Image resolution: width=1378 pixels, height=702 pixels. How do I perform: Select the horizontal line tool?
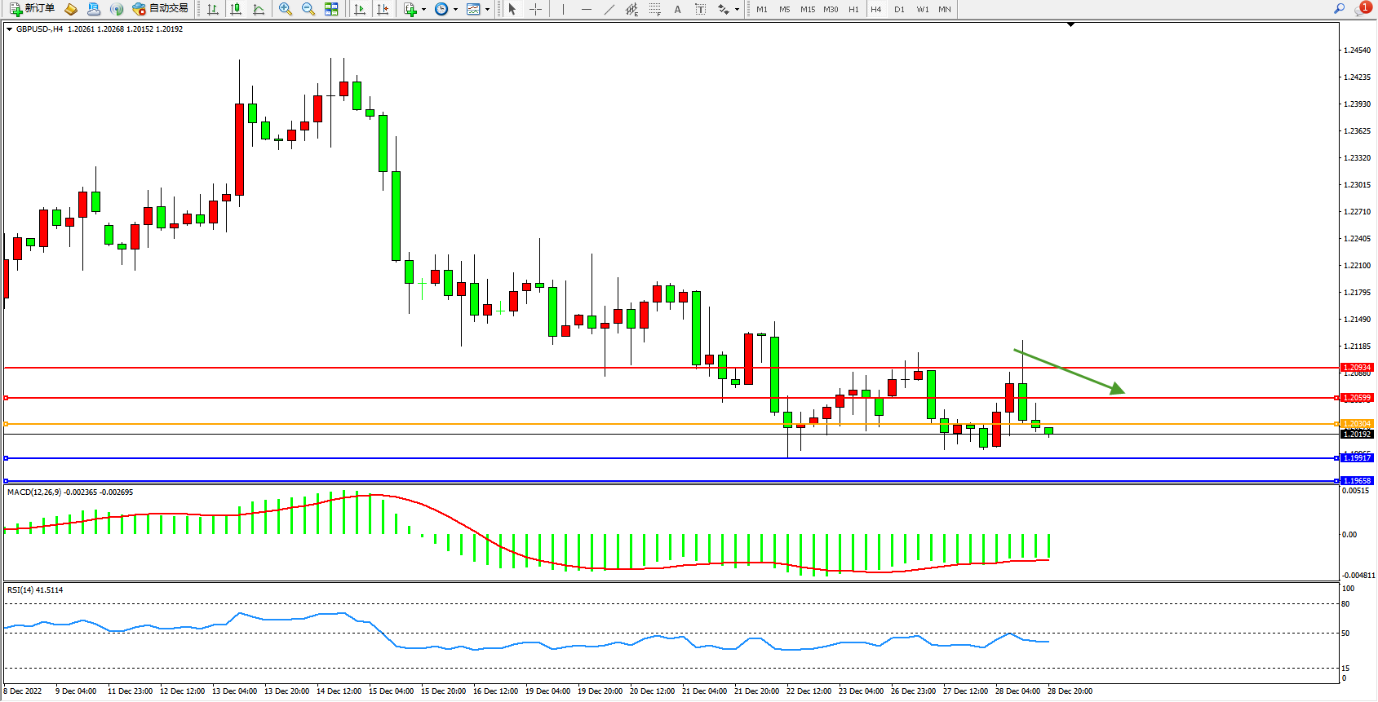tap(586, 9)
